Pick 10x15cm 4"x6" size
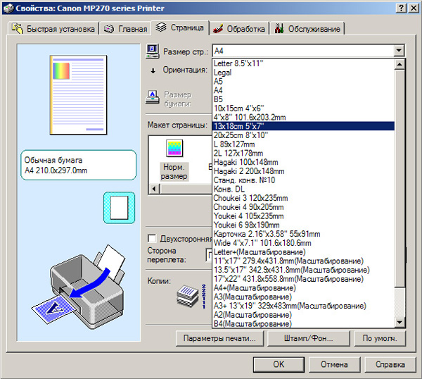The height and width of the screenshot is (379, 422). [304, 108]
